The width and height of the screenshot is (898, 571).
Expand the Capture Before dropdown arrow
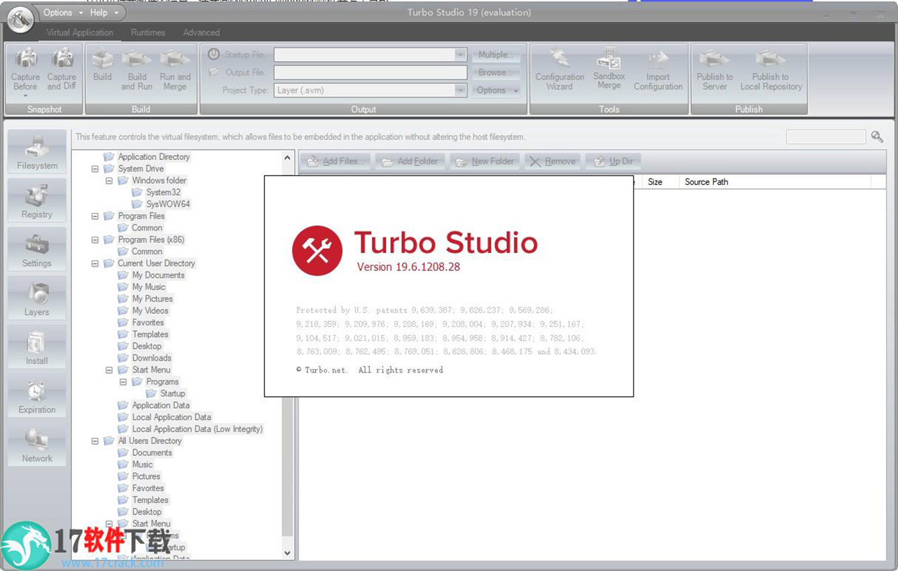point(26,97)
